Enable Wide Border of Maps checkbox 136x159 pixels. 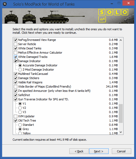[x=15, y=87]
